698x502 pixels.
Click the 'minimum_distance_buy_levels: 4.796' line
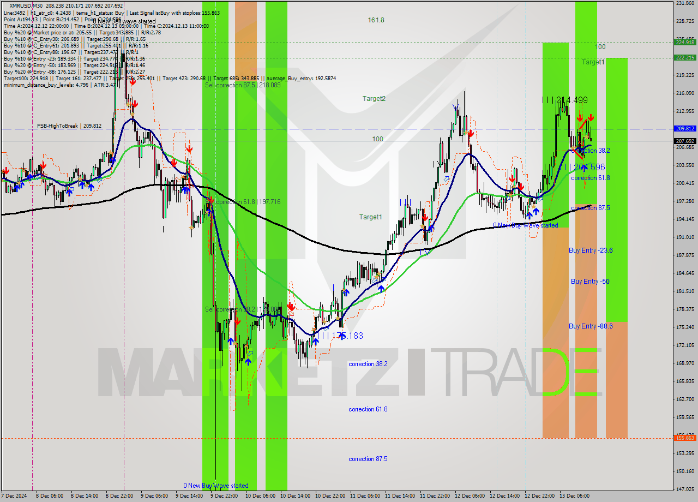coord(60,85)
